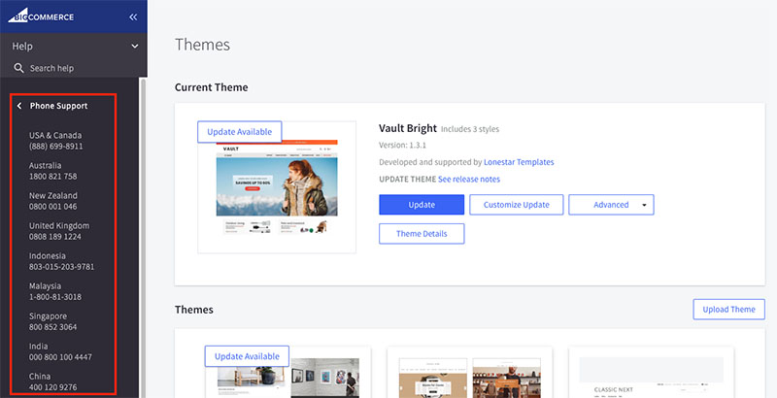The height and width of the screenshot is (398, 777).
Task: Select the Classic Next theme thumbnail
Action: tap(651, 377)
